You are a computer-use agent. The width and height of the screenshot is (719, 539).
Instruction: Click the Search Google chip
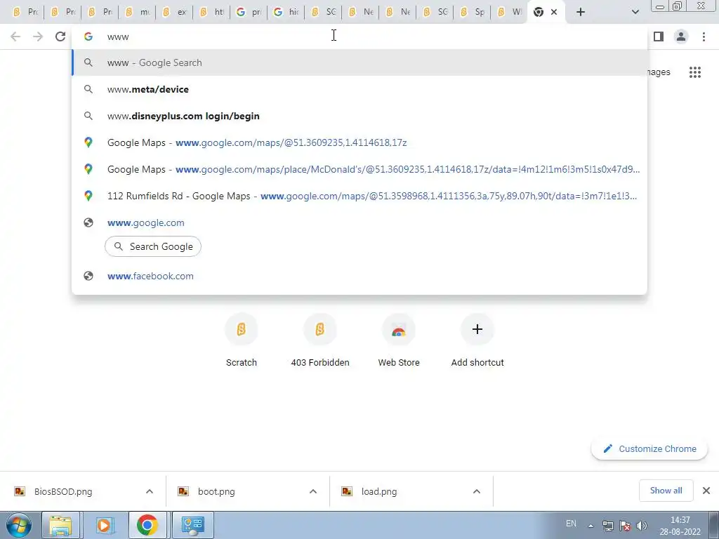(152, 246)
